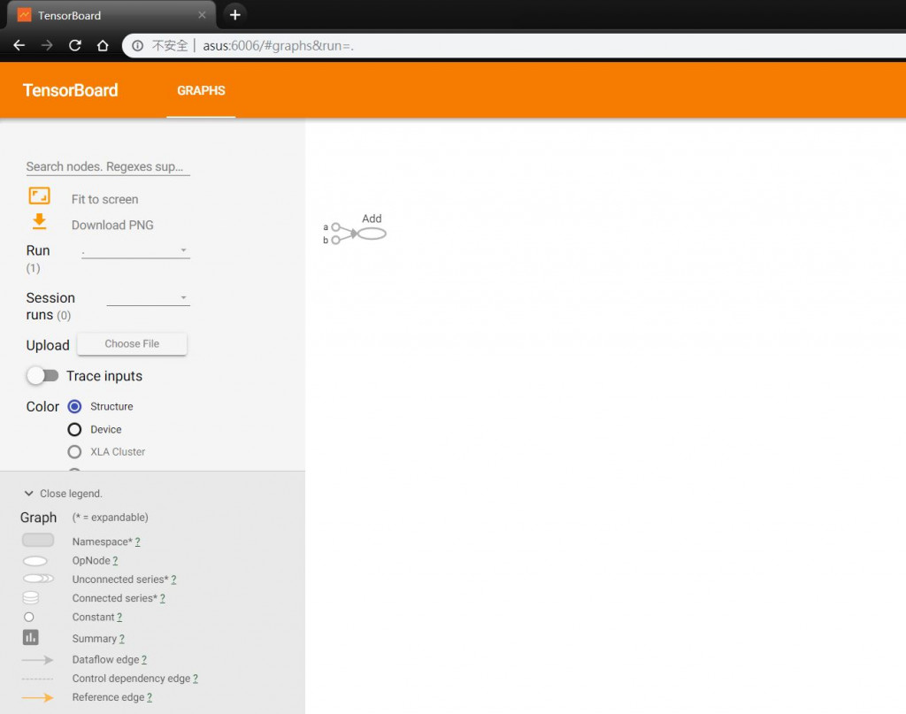Click the TensorBoard header title
Screen dimensions: 906x714
(71, 90)
